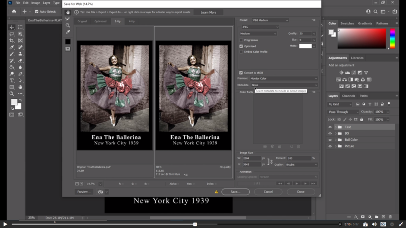Hide the Picture layer group
The image size is (406, 228).
click(330, 146)
